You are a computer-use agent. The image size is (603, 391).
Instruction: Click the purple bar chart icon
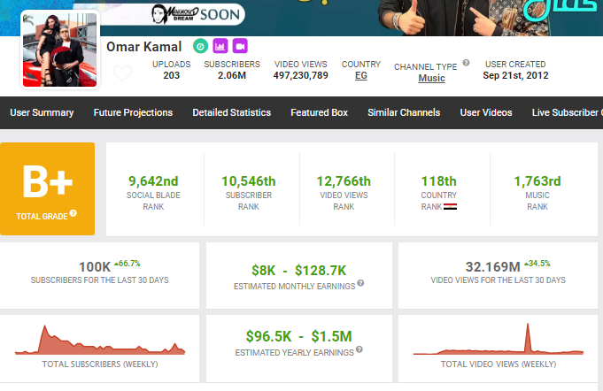coord(220,46)
